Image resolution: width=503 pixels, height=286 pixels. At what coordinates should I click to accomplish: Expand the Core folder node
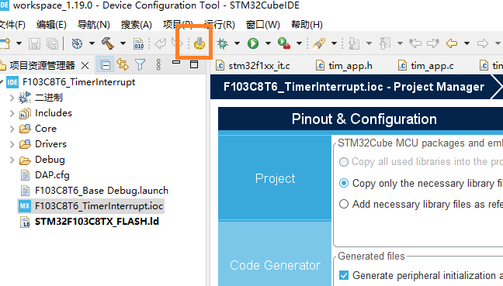tap(12, 129)
